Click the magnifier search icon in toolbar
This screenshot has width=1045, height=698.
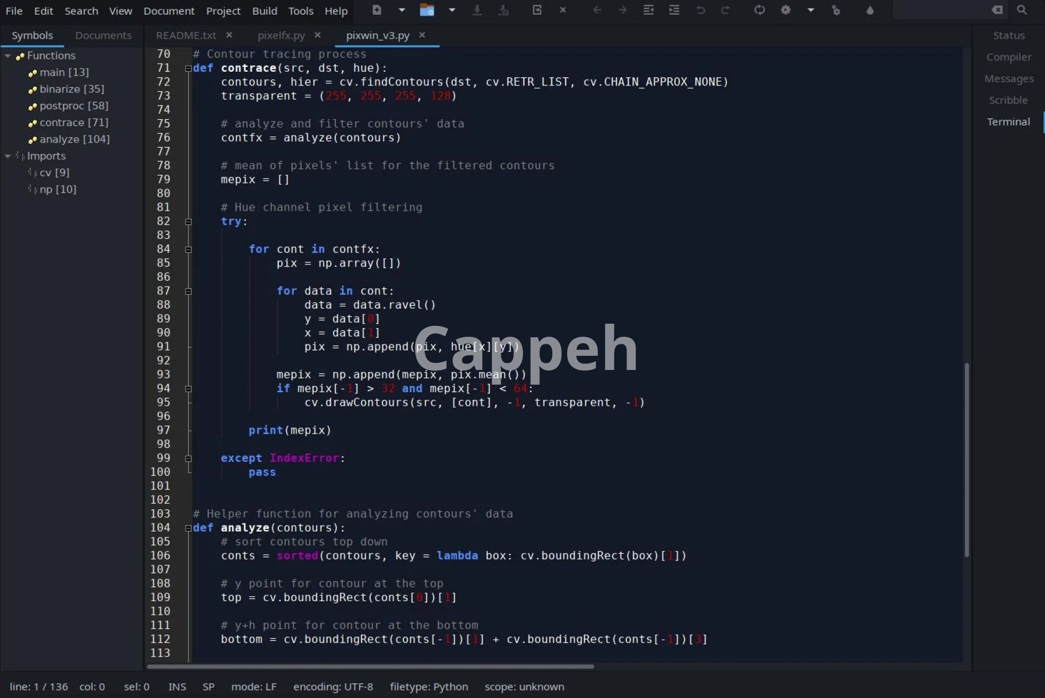(1022, 10)
